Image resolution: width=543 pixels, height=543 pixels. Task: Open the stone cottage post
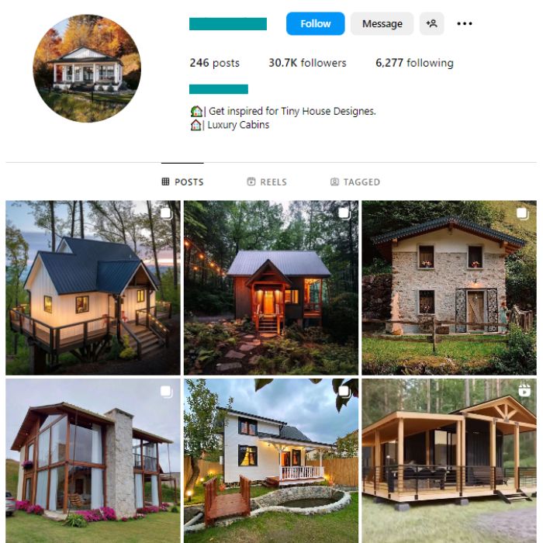[x=449, y=288]
